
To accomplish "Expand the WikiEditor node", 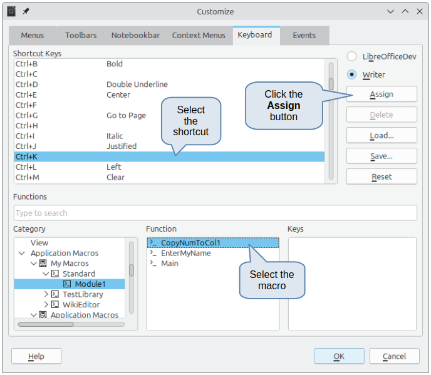I will click(x=46, y=304).
